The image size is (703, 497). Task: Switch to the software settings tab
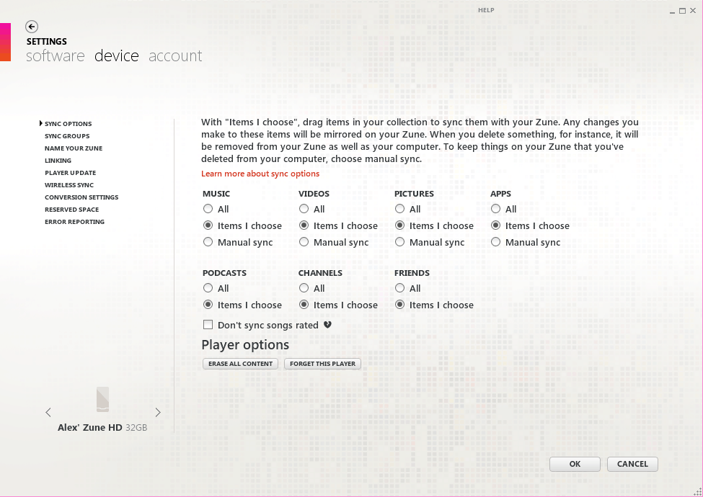pos(55,56)
